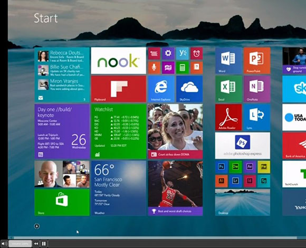This screenshot has height=248, width=306.
Task: Open the TechCrunch tile
Action: click(x=294, y=174)
